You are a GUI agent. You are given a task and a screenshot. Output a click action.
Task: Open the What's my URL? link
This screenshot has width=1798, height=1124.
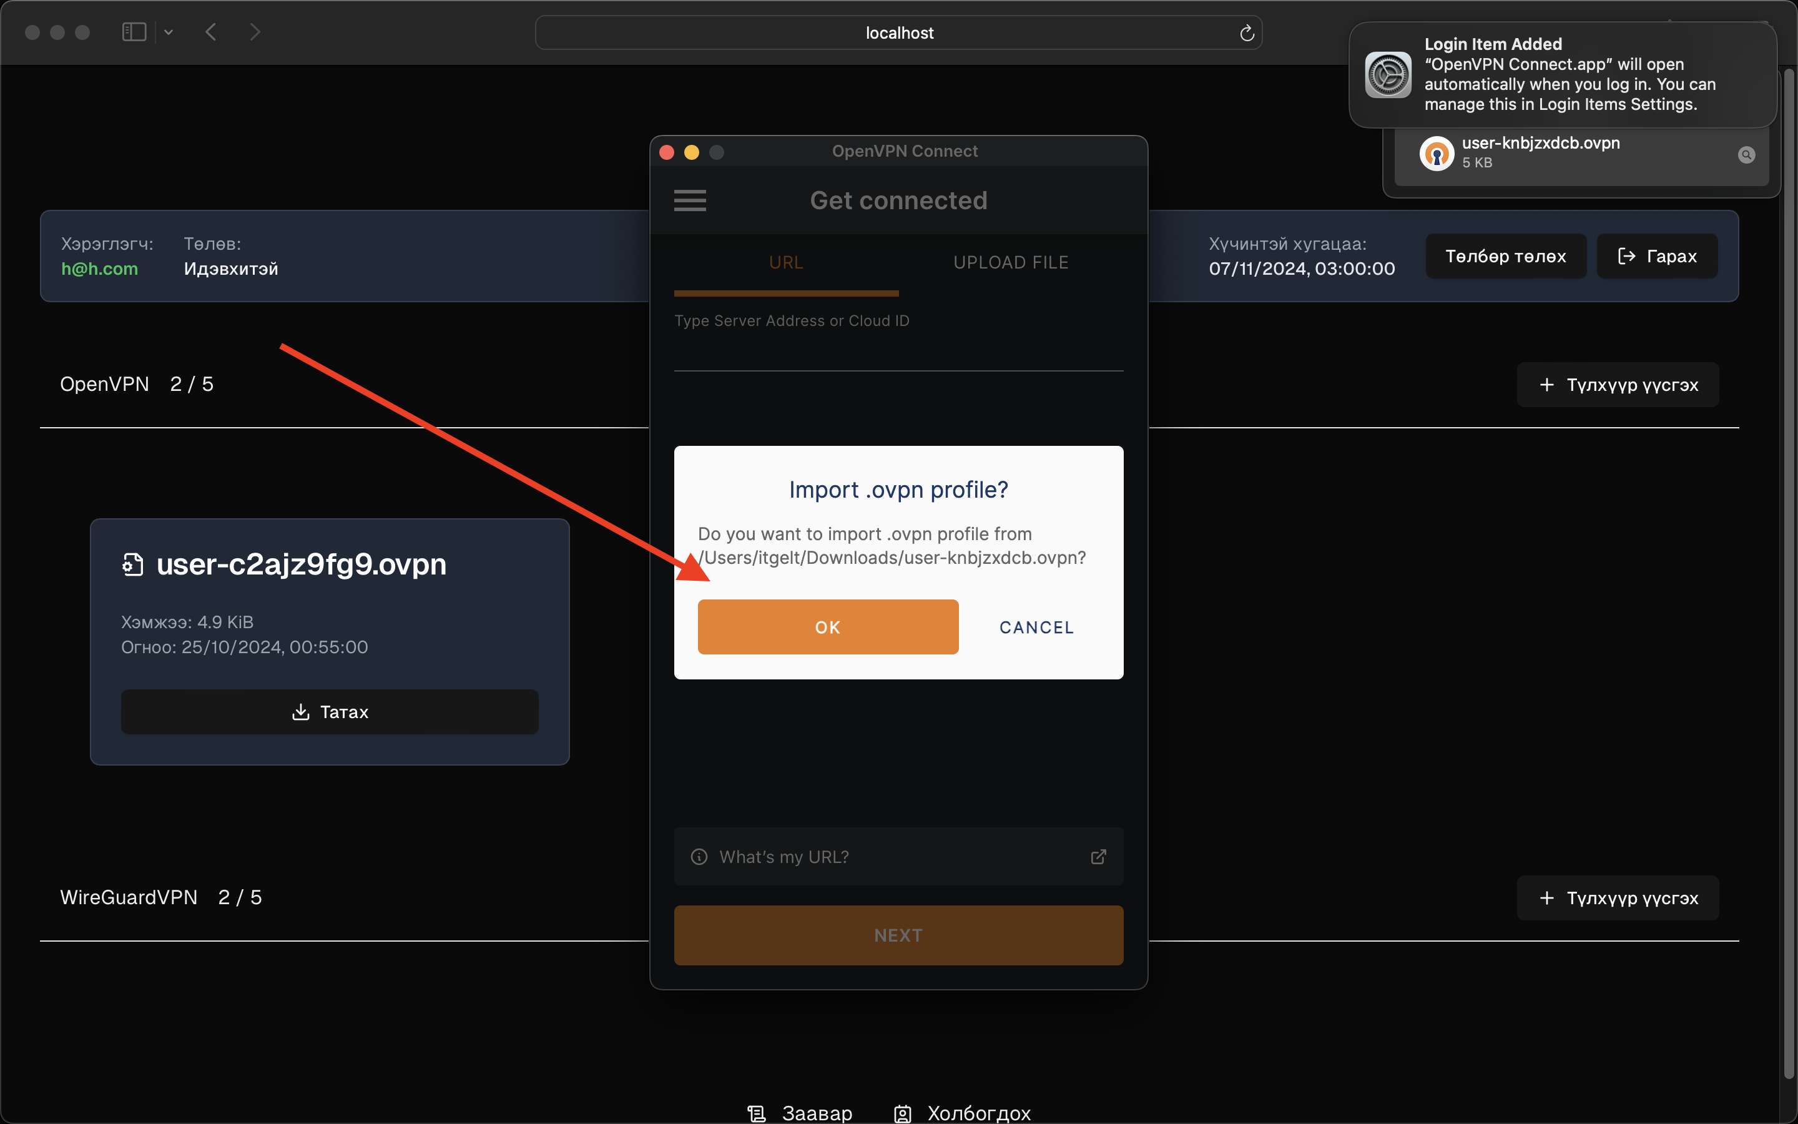(x=898, y=856)
